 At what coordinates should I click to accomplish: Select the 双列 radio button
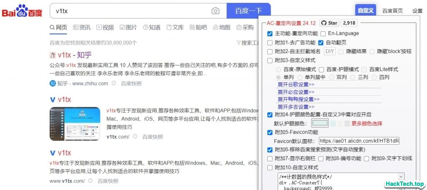pyautogui.click(x=332, y=77)
